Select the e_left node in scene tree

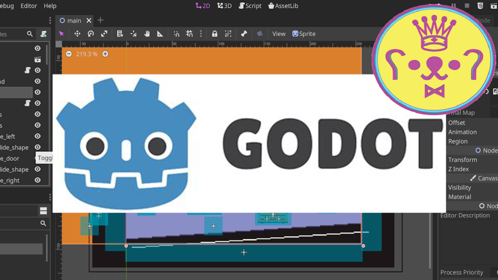(8, 136)
